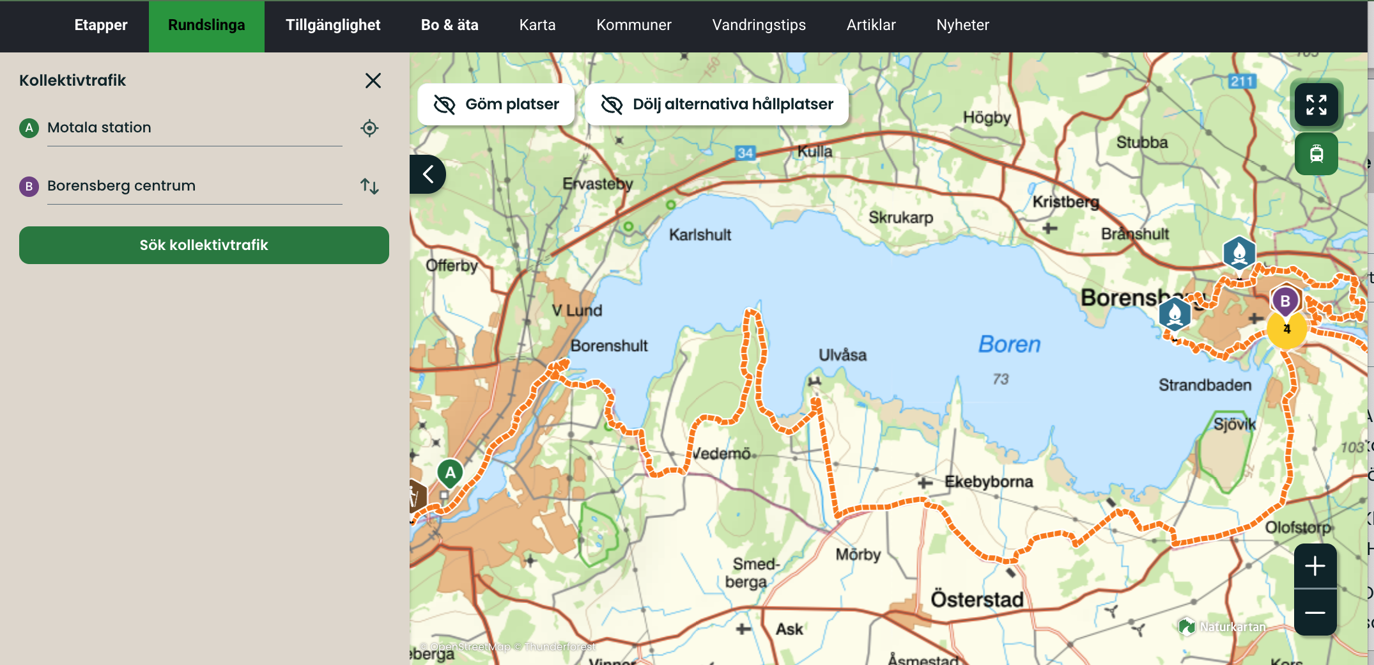Close the Kollektivtrafik panel
This screenshot has width=1374, height=665.
[x=373, y=81]
